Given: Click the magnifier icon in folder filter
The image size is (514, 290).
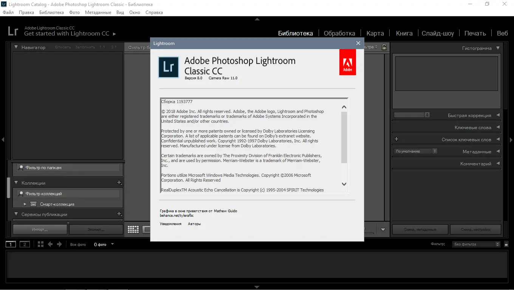Looking at the screenshot, I should tap(21, 167).
